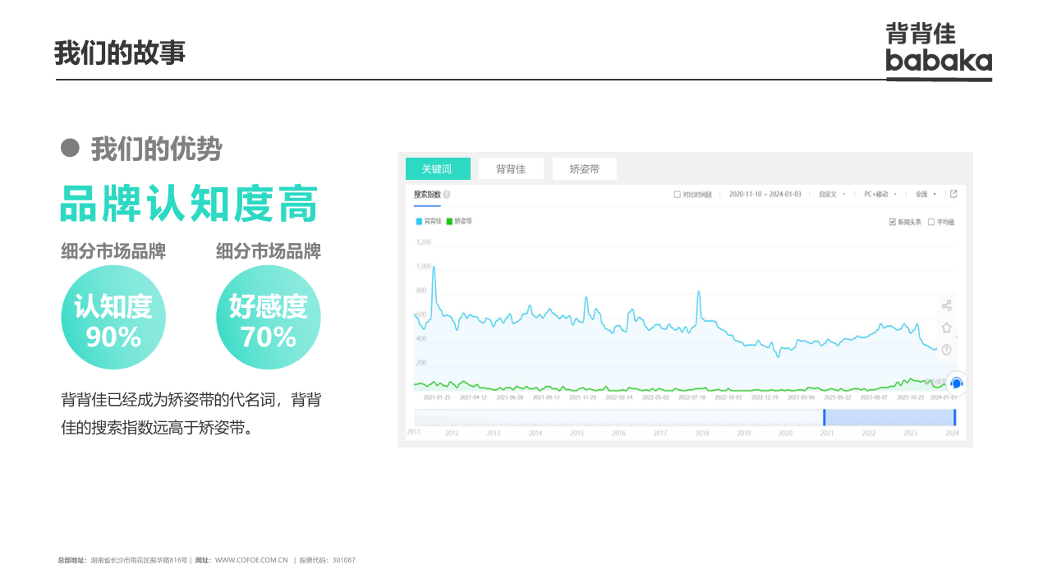
Task: Click the export icon at top right
Action: click(953, 195)
